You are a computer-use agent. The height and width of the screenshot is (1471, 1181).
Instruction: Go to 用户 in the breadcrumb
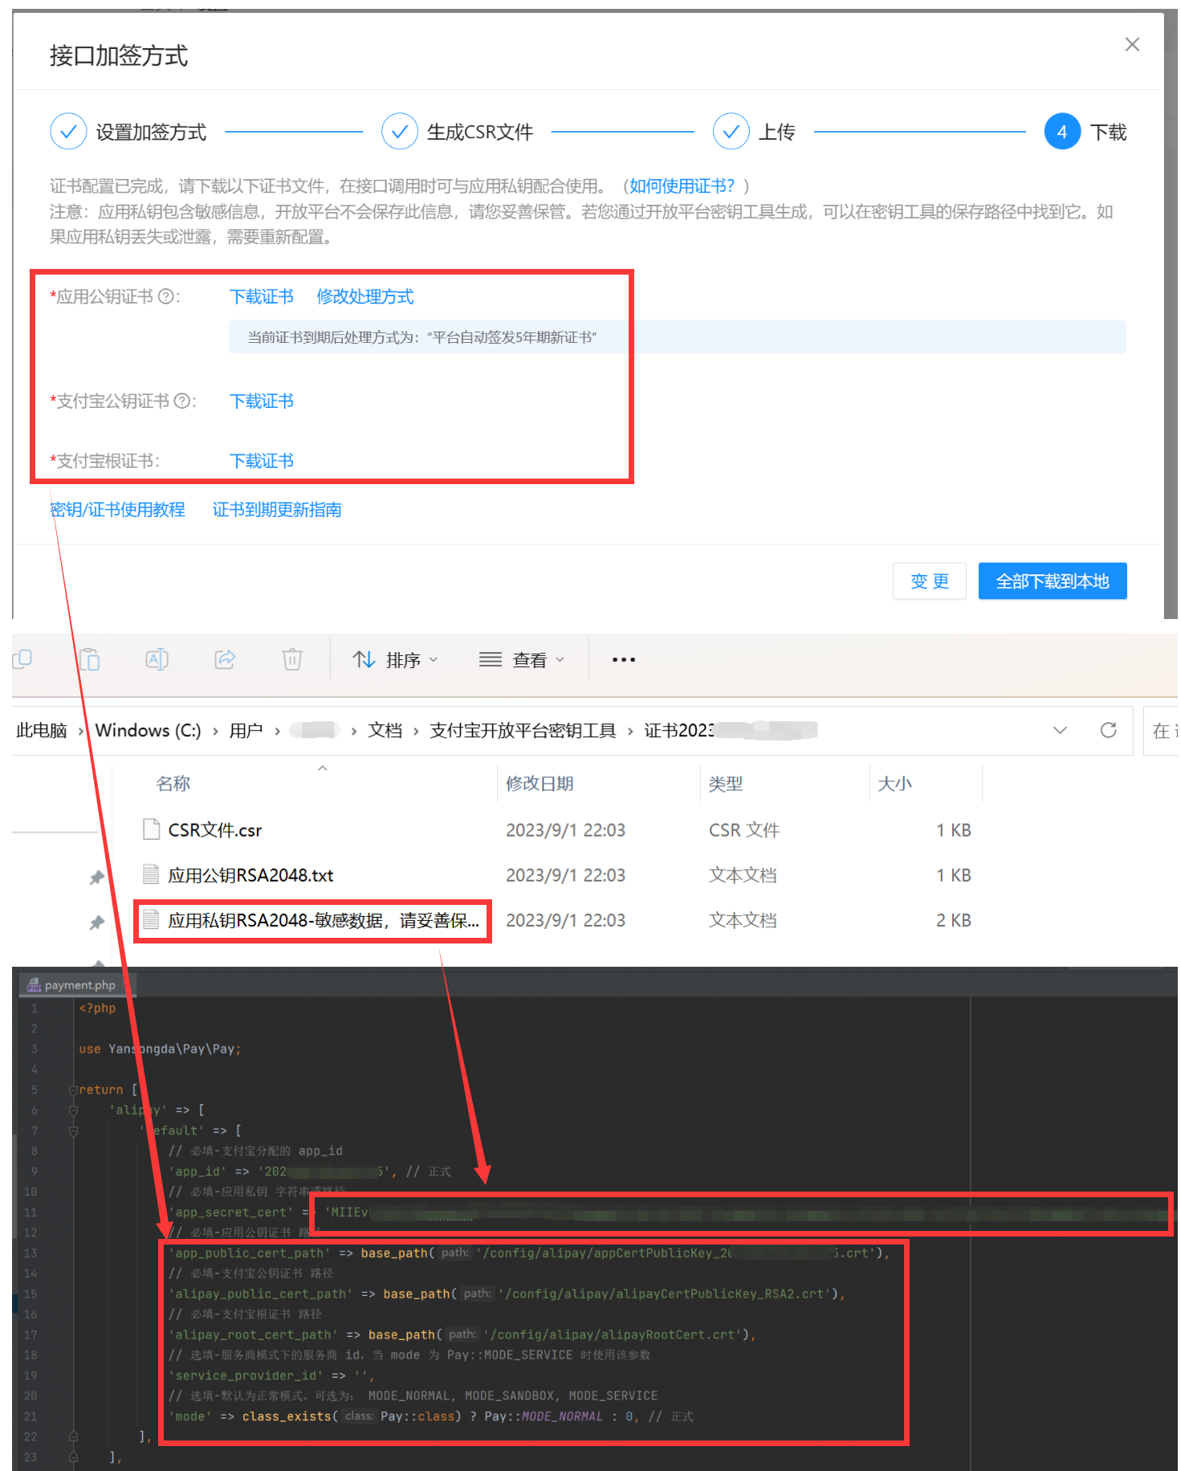(x=246, y=731)
